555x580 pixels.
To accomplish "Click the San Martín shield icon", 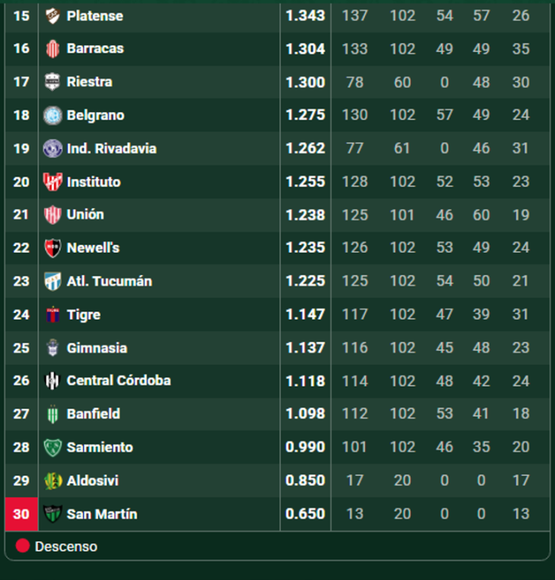I will pos(52,514).
